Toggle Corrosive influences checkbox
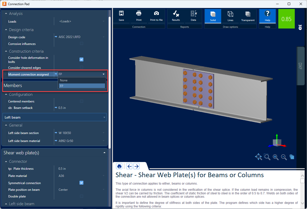This screenshot has height=209, width=307. pyautogui.click(x=82, y=43)
